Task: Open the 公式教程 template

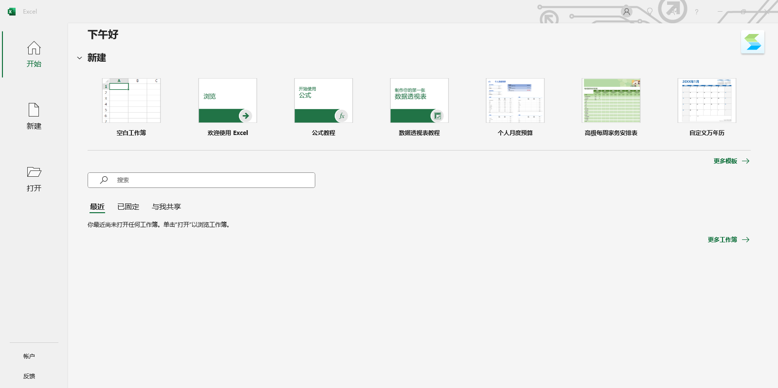Action: 323,101
